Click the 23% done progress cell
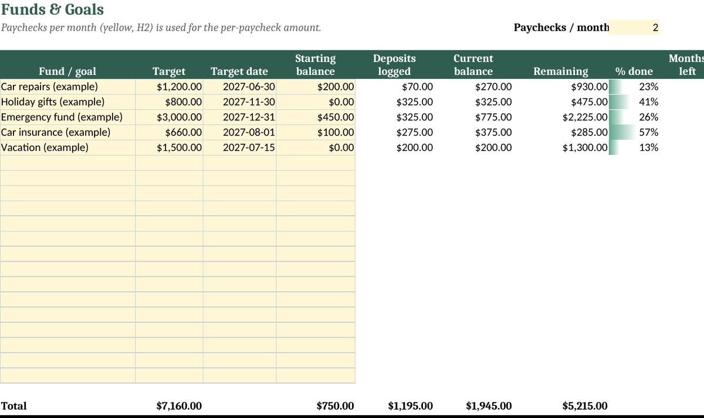704x418 pixels. (634, 87)
